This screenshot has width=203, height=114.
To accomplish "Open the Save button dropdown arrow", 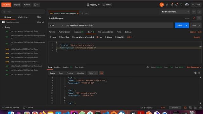I will (x=199, y=25).
